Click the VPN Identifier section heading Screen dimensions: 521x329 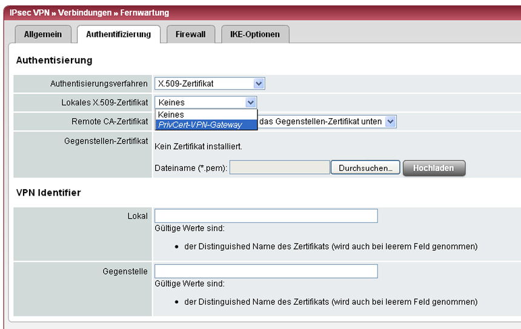pos(48,193)
